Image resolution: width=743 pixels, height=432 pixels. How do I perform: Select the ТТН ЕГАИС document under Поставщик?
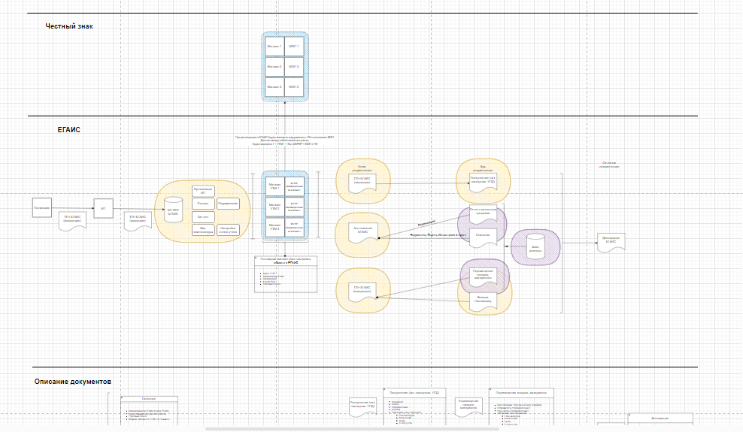click(x=72, y=221)
